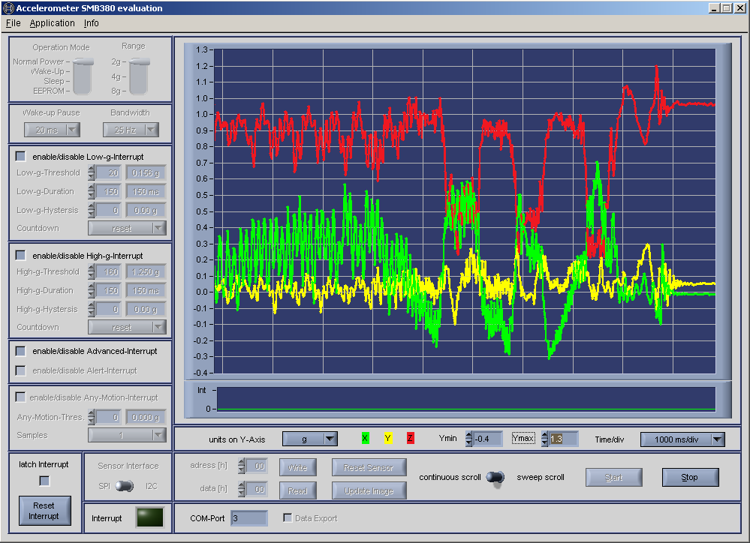Image resolution: width=750 pixels, height=543 pixels.
Task: Click the 1.250 g high-g threshold display
Action: 146,271
